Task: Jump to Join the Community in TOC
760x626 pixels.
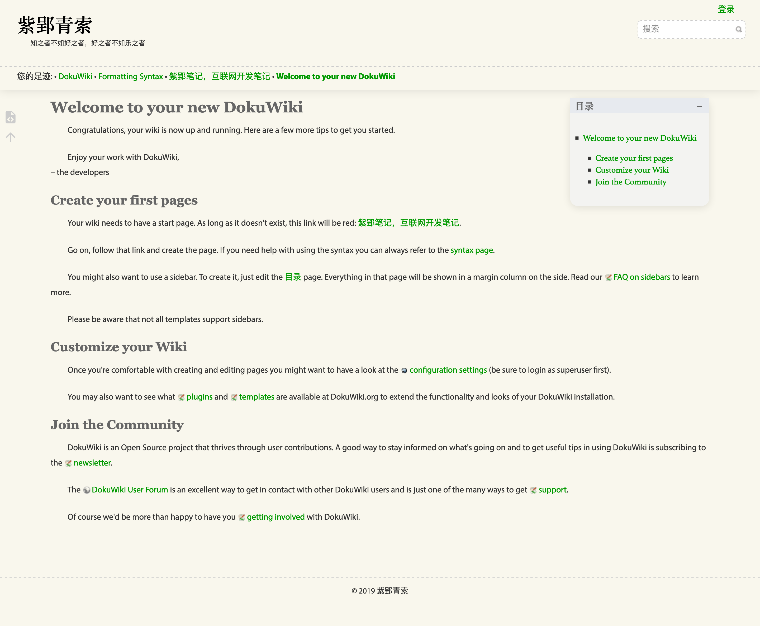Action: click(x=631, y=182)
